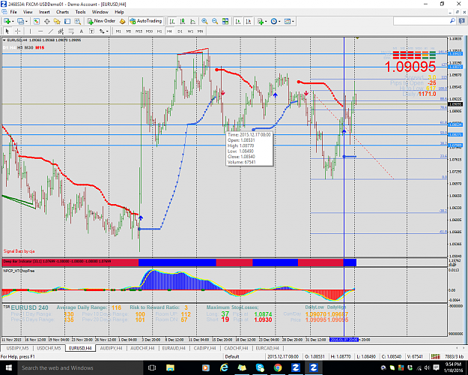The height and width of the screenshot is (375, 468).
Task: Select the Equidistant Channel tool
Action: 61,31
